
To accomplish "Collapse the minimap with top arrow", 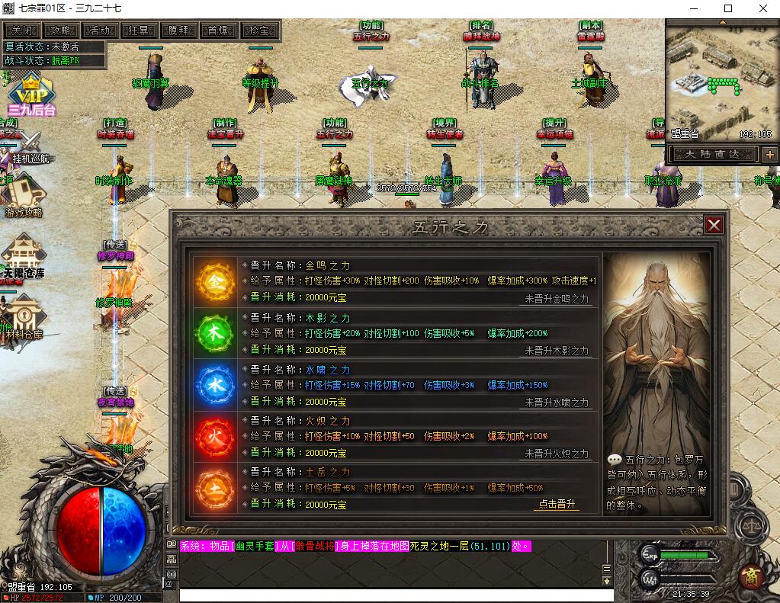I will click(722, 22).
